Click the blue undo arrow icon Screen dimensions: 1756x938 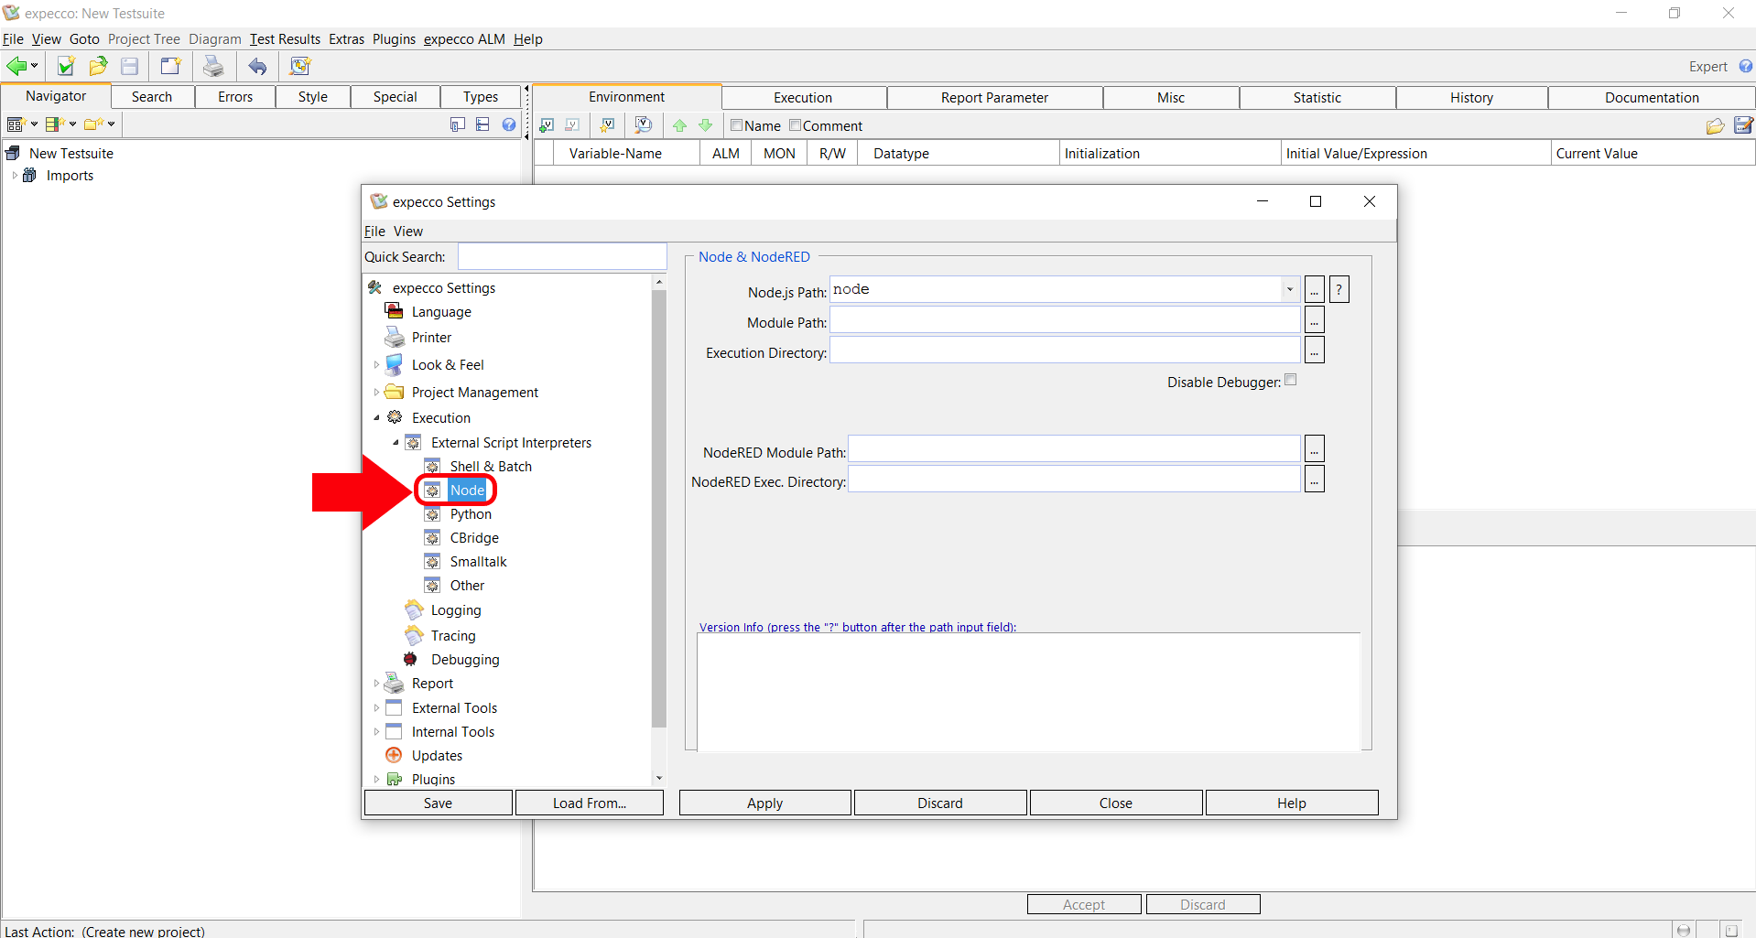pos(258,66)
